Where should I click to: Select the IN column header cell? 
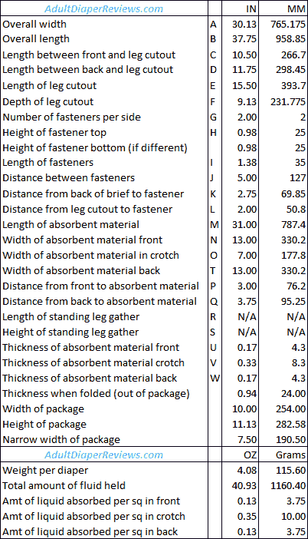pyautogui.click(x=240, y=8)
